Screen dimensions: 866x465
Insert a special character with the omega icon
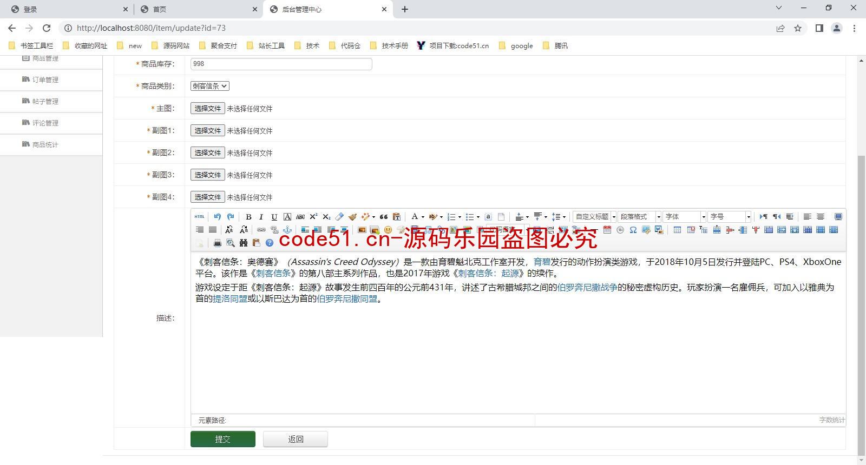(x=633, y=230)
